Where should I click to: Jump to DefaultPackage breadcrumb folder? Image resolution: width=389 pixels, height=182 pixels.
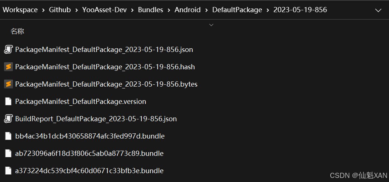(237, 10)
